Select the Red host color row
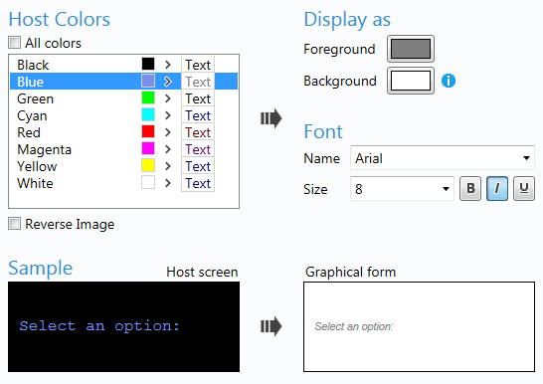The image size is (543, 384). [123, 132]
